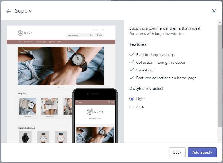The height and width of the screenshot is (163, 223).
Task: Click the NOVA logo in desktop preview
Action: click(x=25, y=33)
